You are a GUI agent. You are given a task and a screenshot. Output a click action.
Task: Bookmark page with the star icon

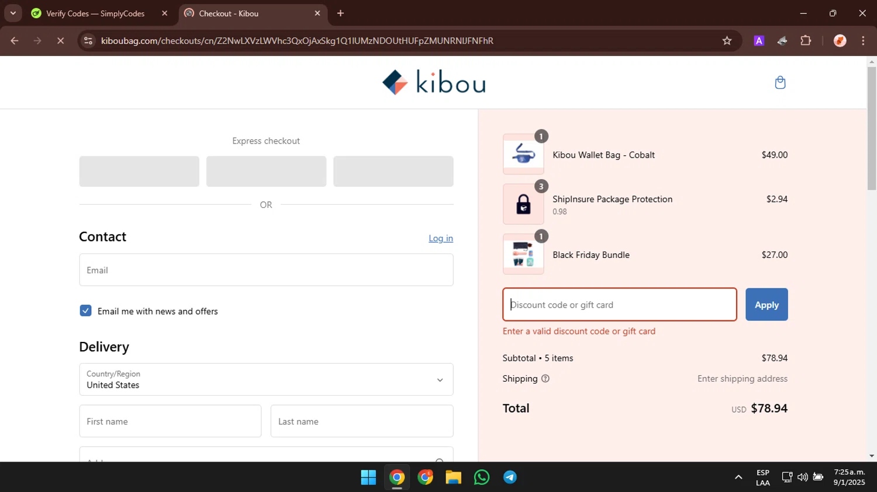(x=727, y=41)
